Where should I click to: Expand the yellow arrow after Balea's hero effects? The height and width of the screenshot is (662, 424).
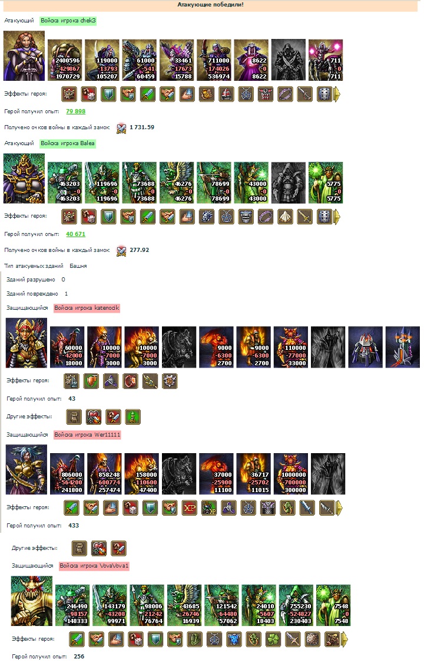pyautogui.click(x=337, y=217)
